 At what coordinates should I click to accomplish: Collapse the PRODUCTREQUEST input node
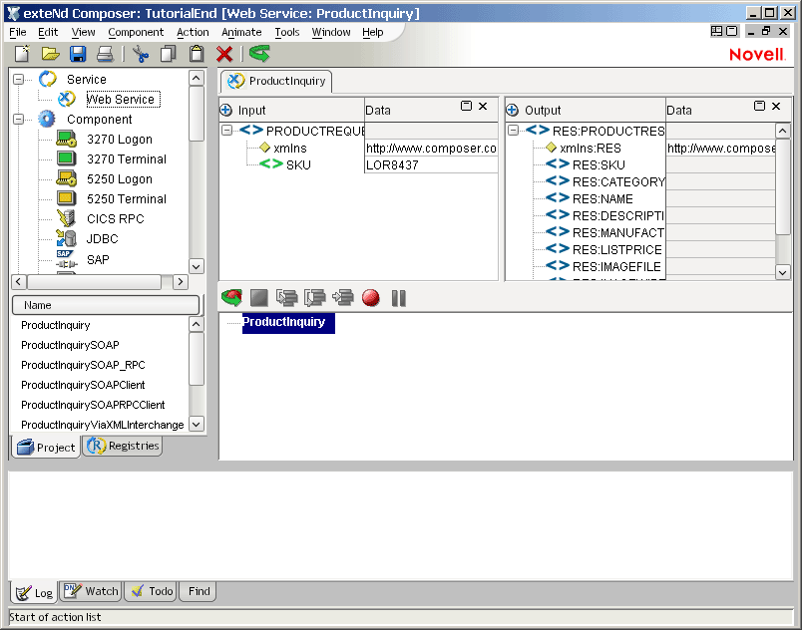pyautogui.click(x=226, y=131)
